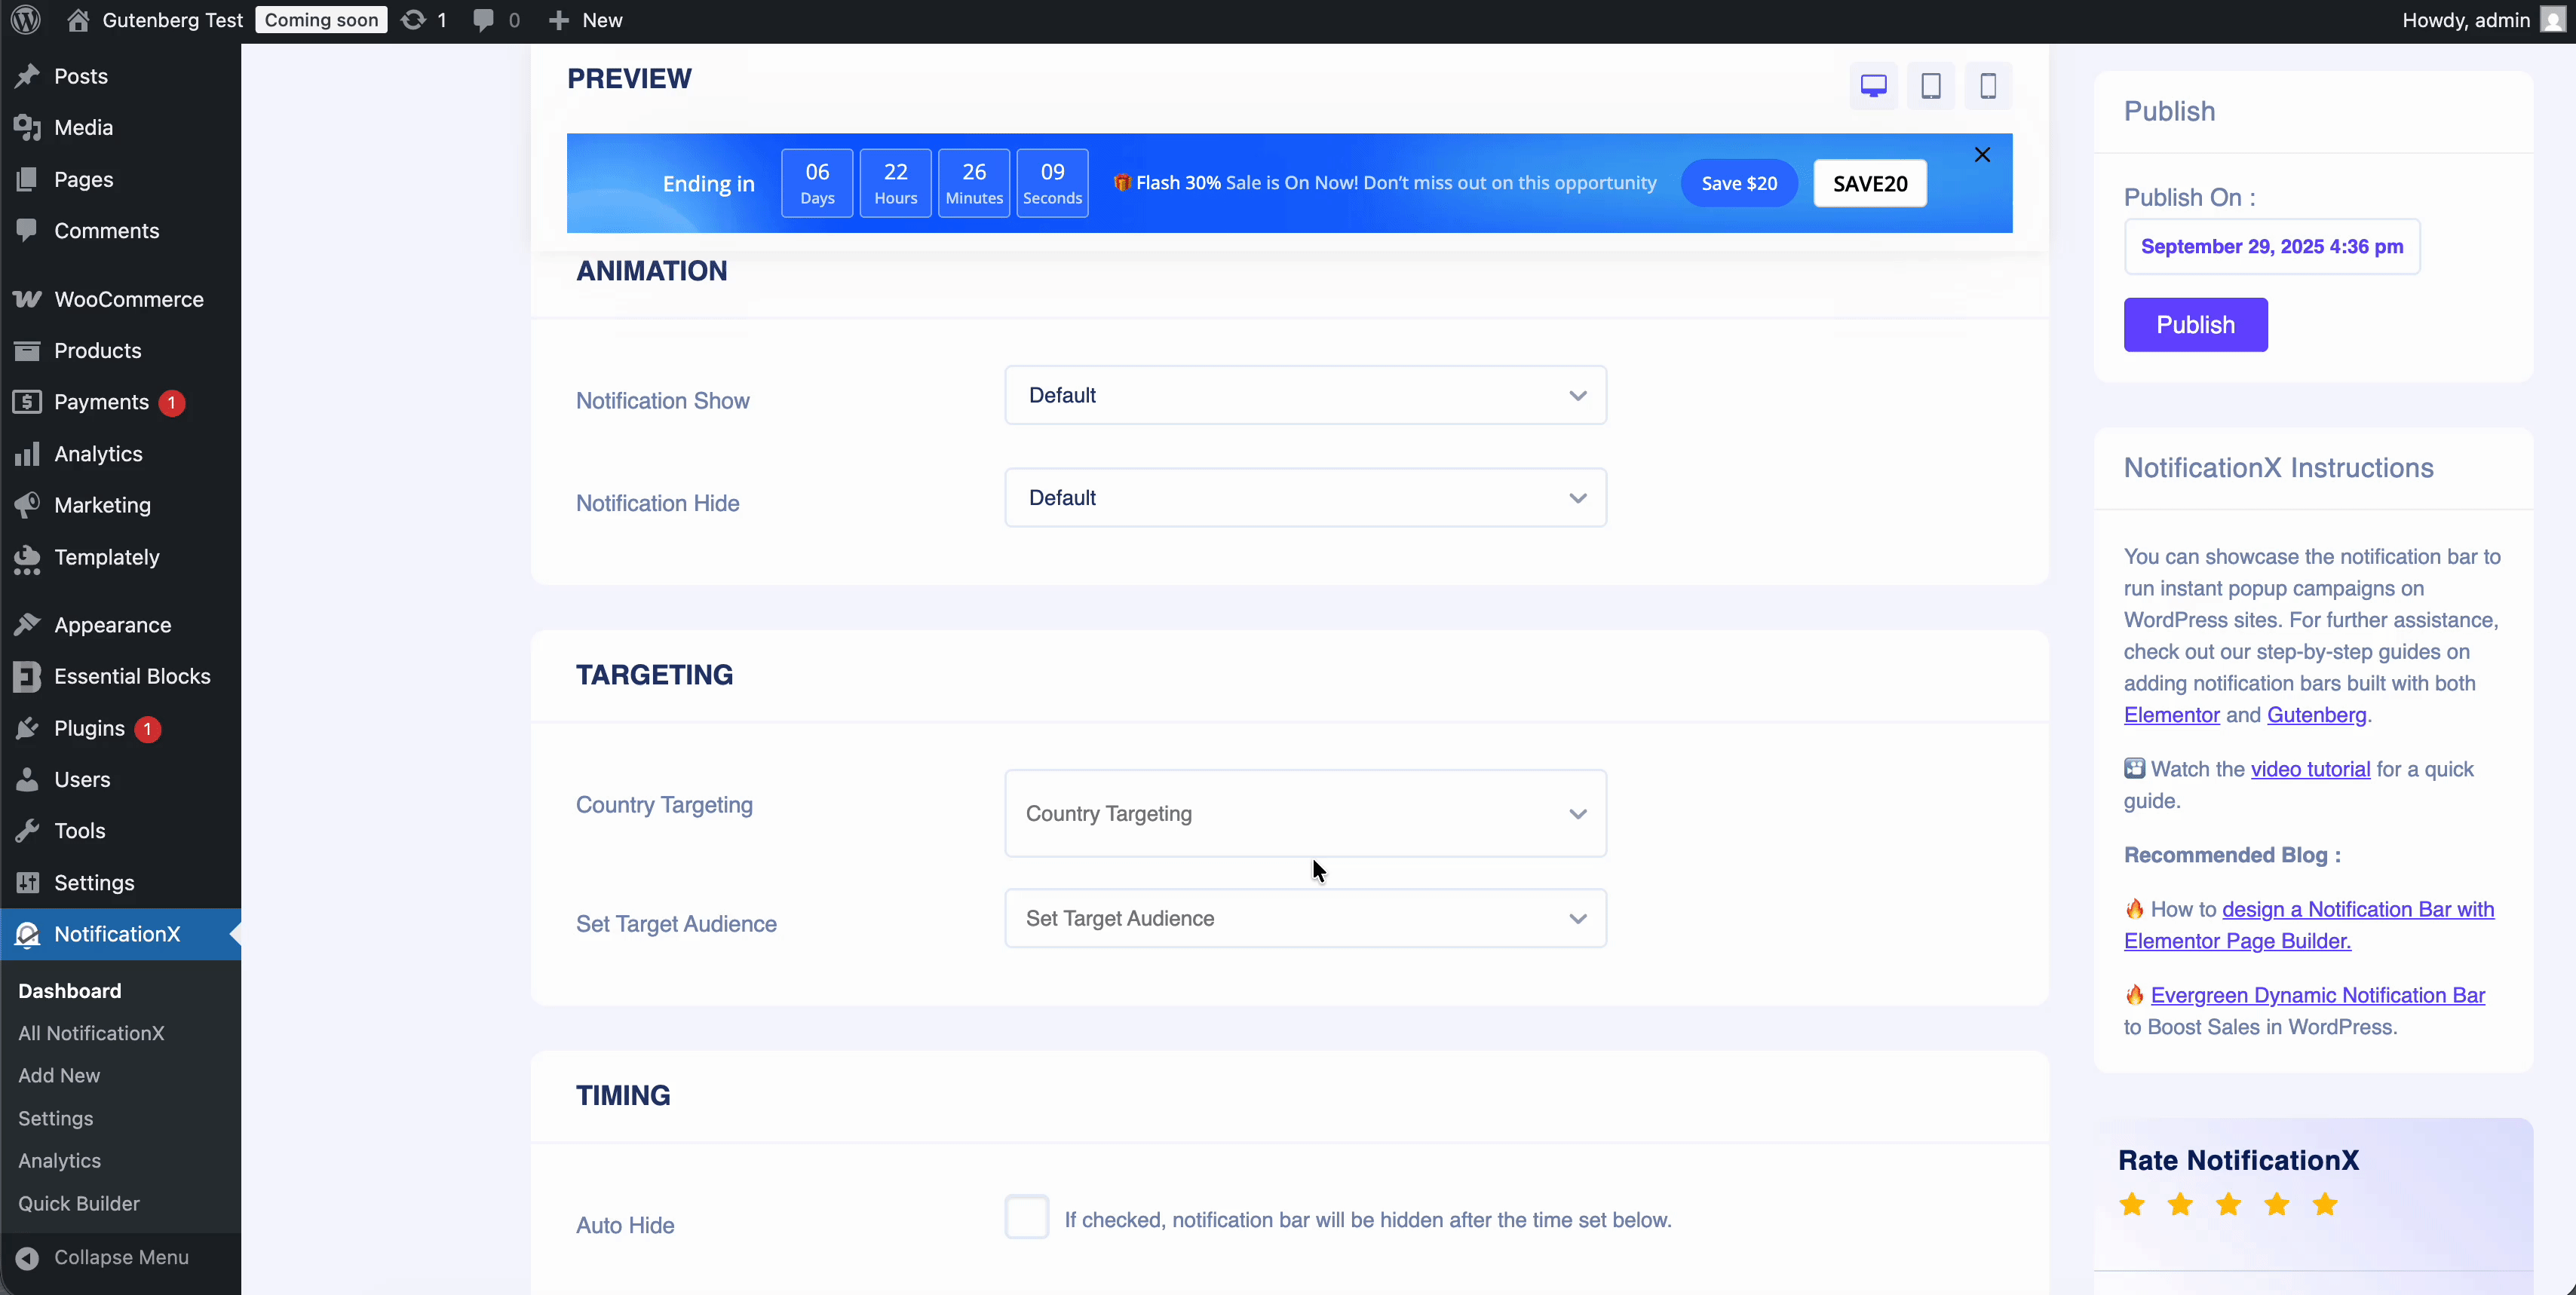Open WooCommerce in the sidebar menu
Image resolution: width=2576 pixels, height=1295 pixels.
(x=128, y=300)
